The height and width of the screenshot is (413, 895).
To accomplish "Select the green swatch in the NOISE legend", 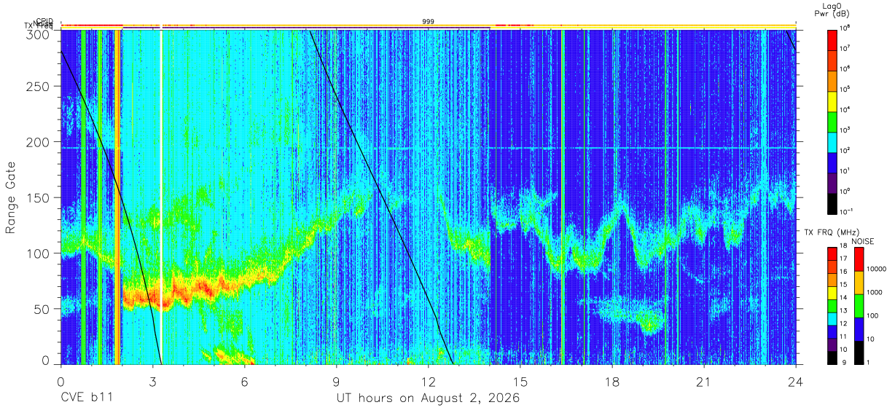I will point(859,304).
